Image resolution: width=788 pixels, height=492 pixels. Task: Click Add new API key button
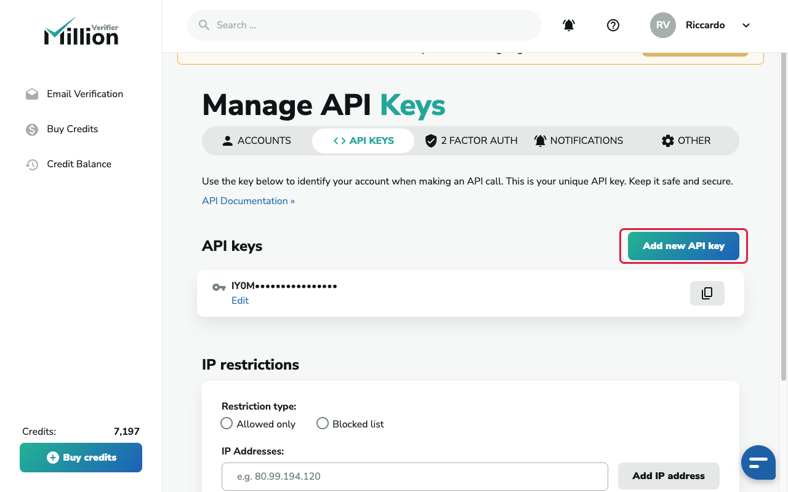coord(683,246)
